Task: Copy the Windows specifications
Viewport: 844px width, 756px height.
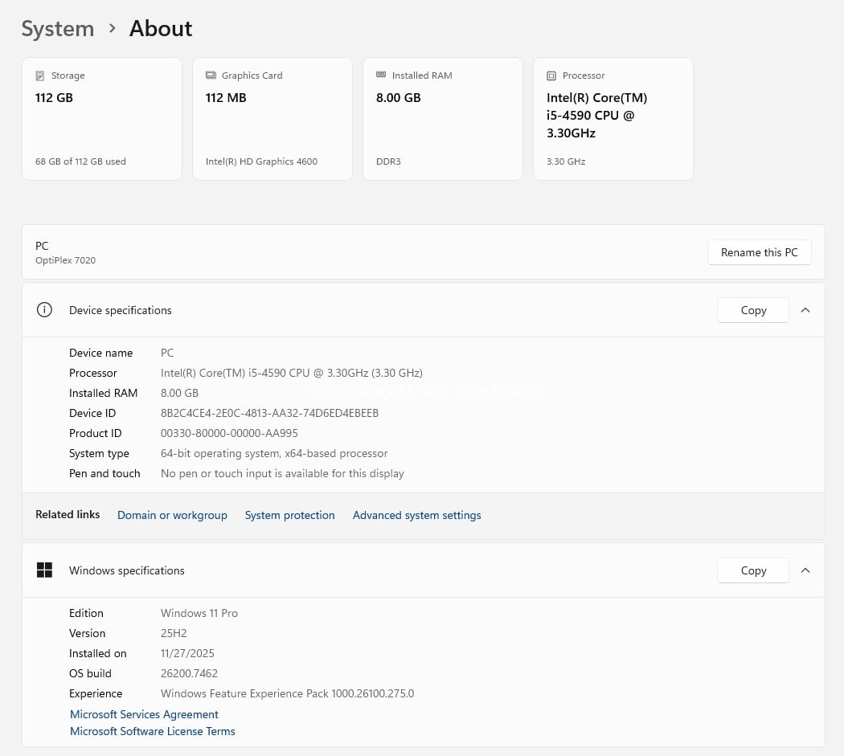Action: coord(752,570)
